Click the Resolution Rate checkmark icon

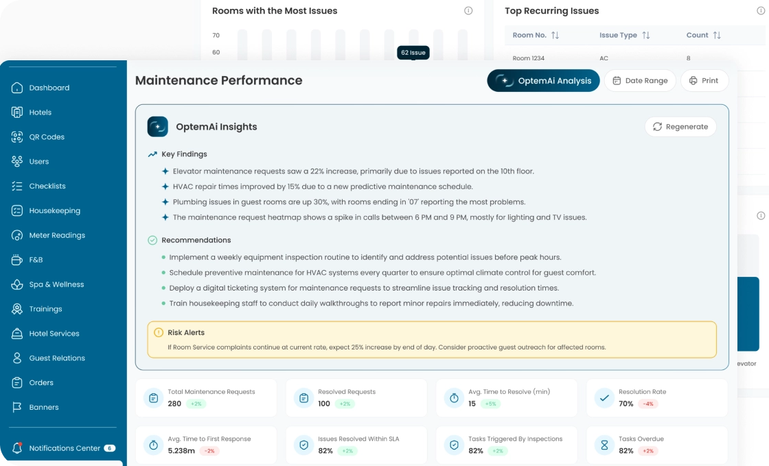(x=604, y=397)
